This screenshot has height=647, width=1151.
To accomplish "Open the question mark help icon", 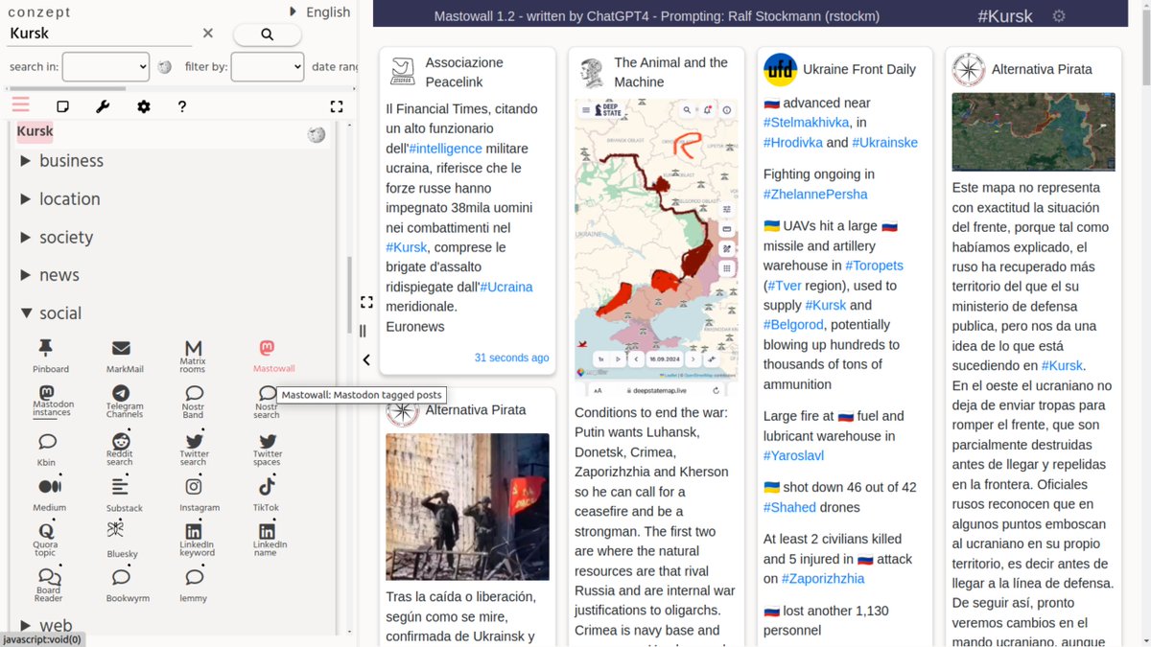I will [182, 106].
